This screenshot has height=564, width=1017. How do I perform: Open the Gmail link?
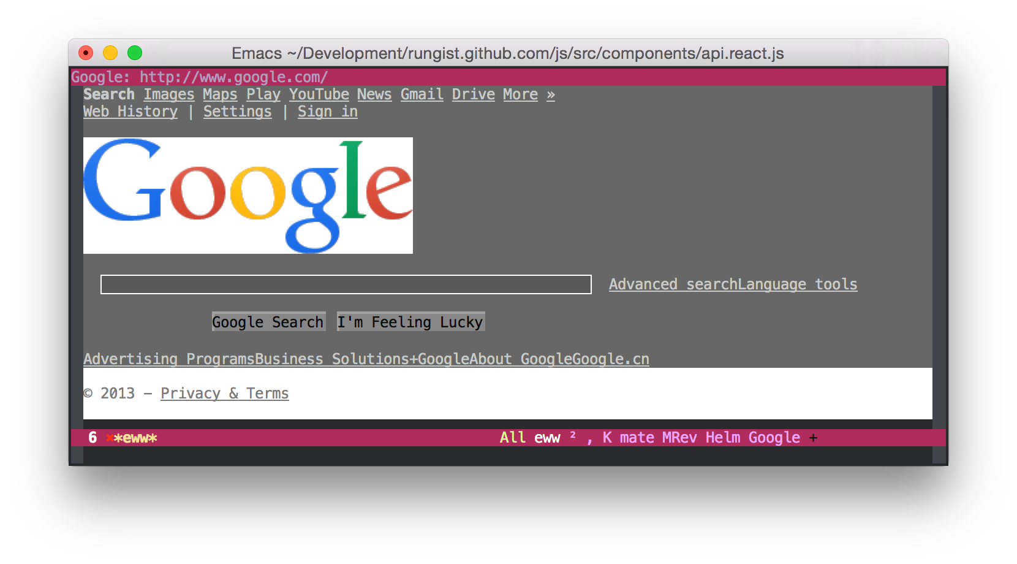coord(422,94)
